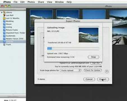
Task: Open the Photos menu
Action: coord(31,2)
